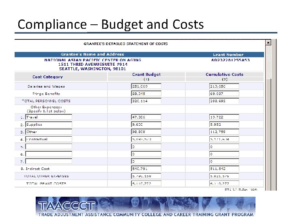The image size is (292, 219).
Task: Click the row 7 Cumulative Costs field
Action: (224, 161)
